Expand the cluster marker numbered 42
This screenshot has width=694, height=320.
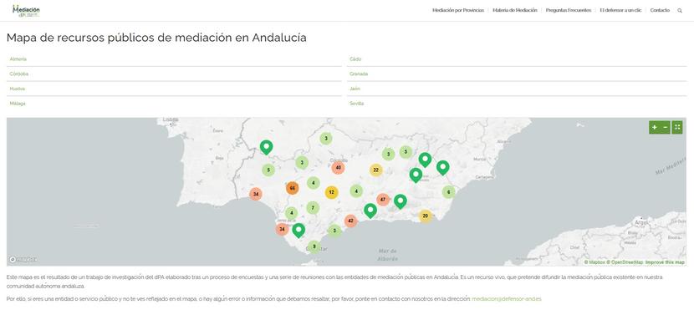350,221
